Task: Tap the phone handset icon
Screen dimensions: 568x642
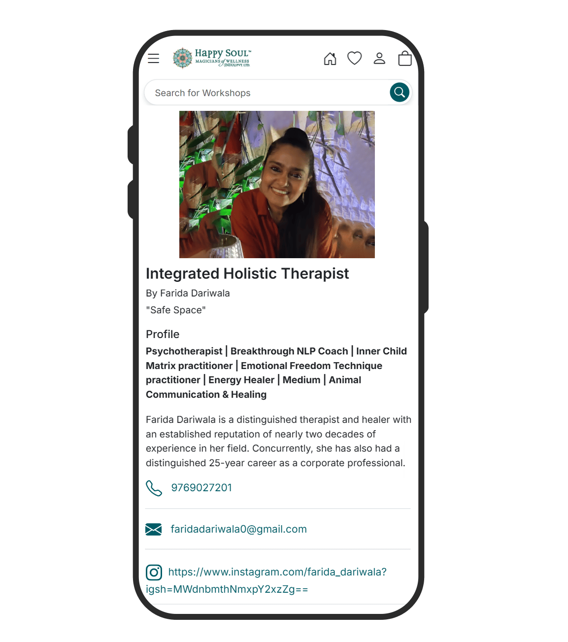Action: coord(154,488)
